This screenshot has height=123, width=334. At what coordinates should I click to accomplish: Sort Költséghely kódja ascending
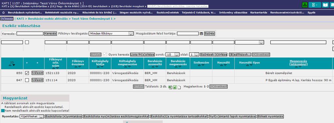tap(99, 66)
